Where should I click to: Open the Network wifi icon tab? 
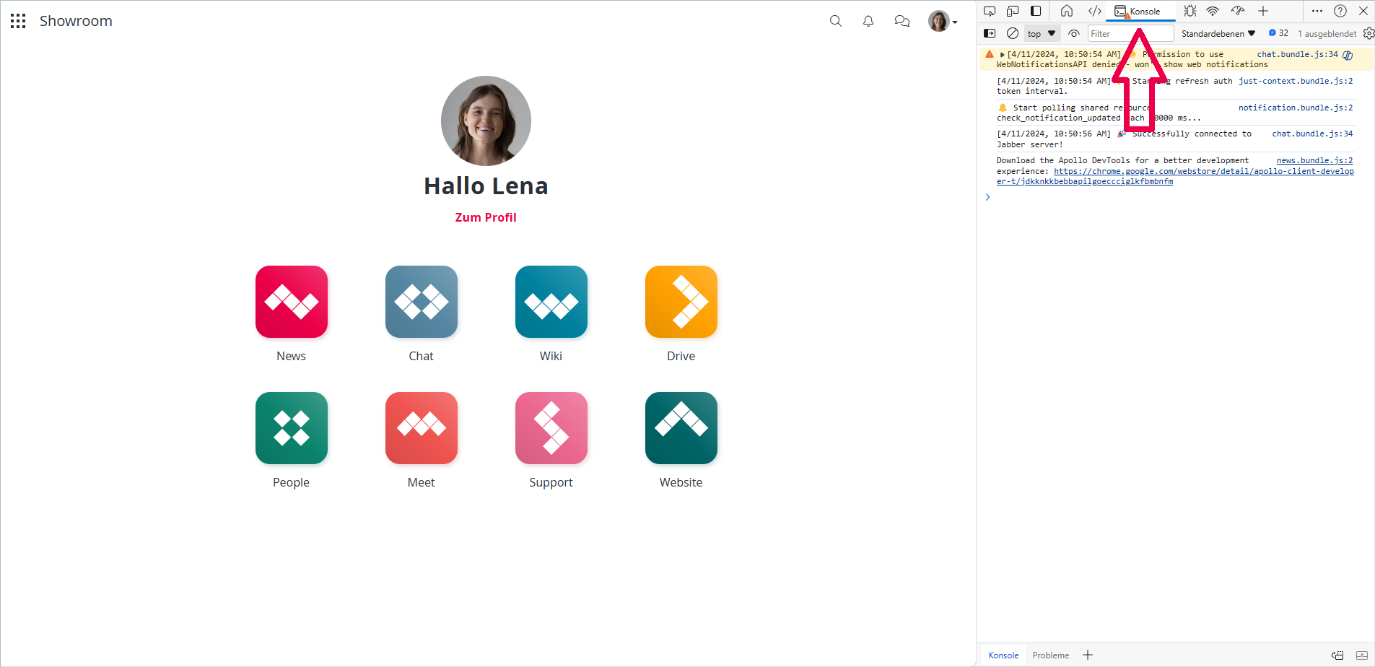[x=1213, y=11]
